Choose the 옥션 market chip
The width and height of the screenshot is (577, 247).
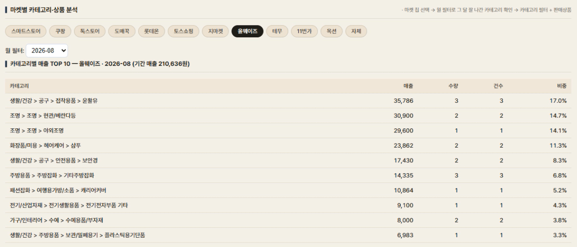tap(332, 31)
